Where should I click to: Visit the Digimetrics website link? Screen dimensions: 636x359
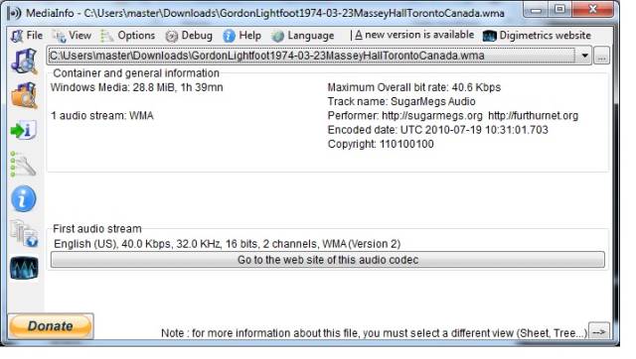coord(545,36)
